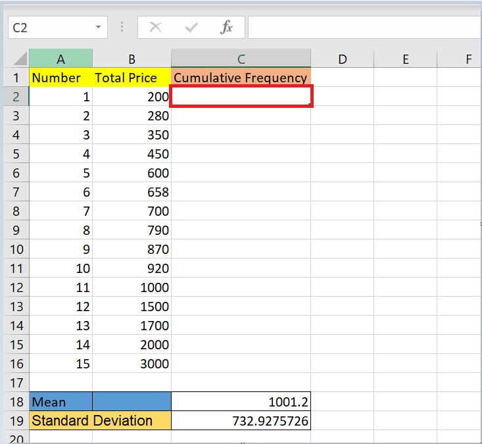Click the Enter checkmark icon in formula bar

pos(192,28)
